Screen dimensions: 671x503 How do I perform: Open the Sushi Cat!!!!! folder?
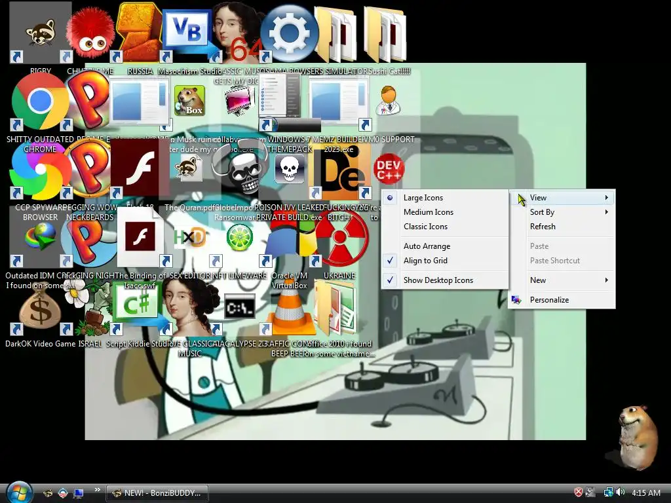pyautogui.click(x=385, y=34)
